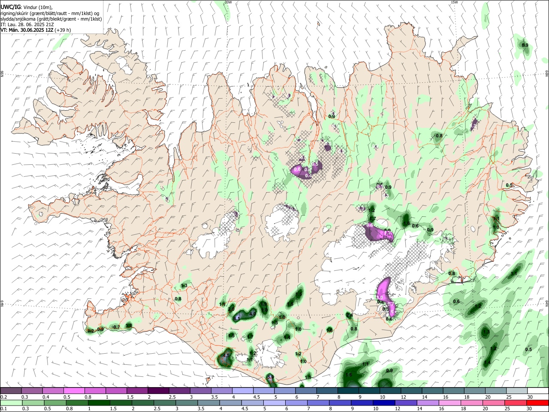Click the 'UWC/IG: Vindur (10m)' title text
The height and width of the screenshot is (412, 549).
[26, 7]
